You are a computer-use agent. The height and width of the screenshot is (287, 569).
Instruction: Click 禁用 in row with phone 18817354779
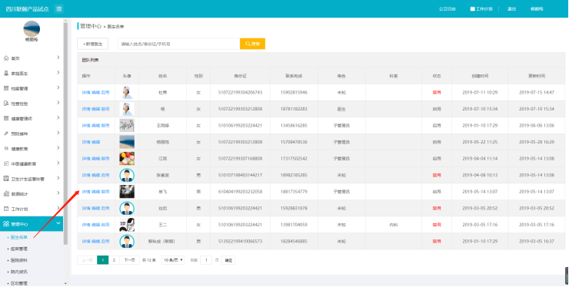pyautogui.click(x=105, y=192)
